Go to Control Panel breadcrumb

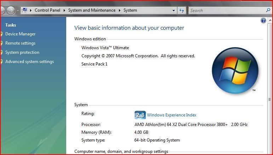pos(47,10)
